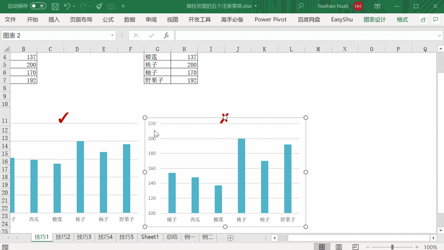
Task: Open the Power Pivot ribbon tab
Action: [271, 20]
